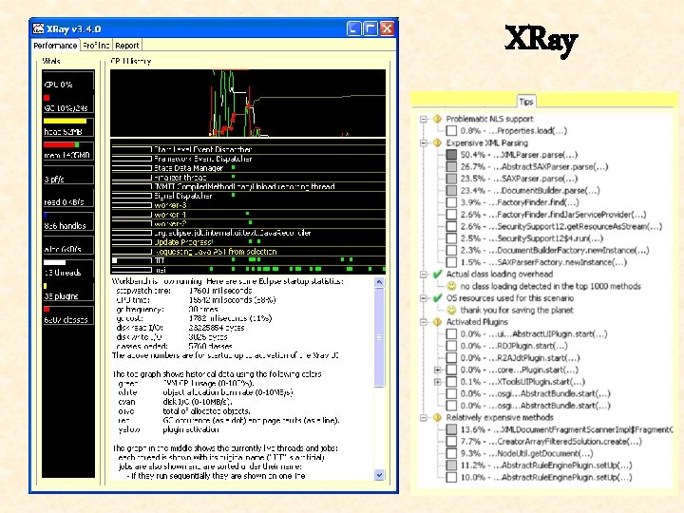
Task: Select the Update Progress job row
Action: tap(248, 242)
